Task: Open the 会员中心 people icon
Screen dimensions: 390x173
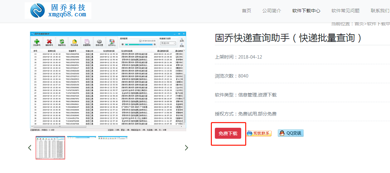Action: [112, 42]
